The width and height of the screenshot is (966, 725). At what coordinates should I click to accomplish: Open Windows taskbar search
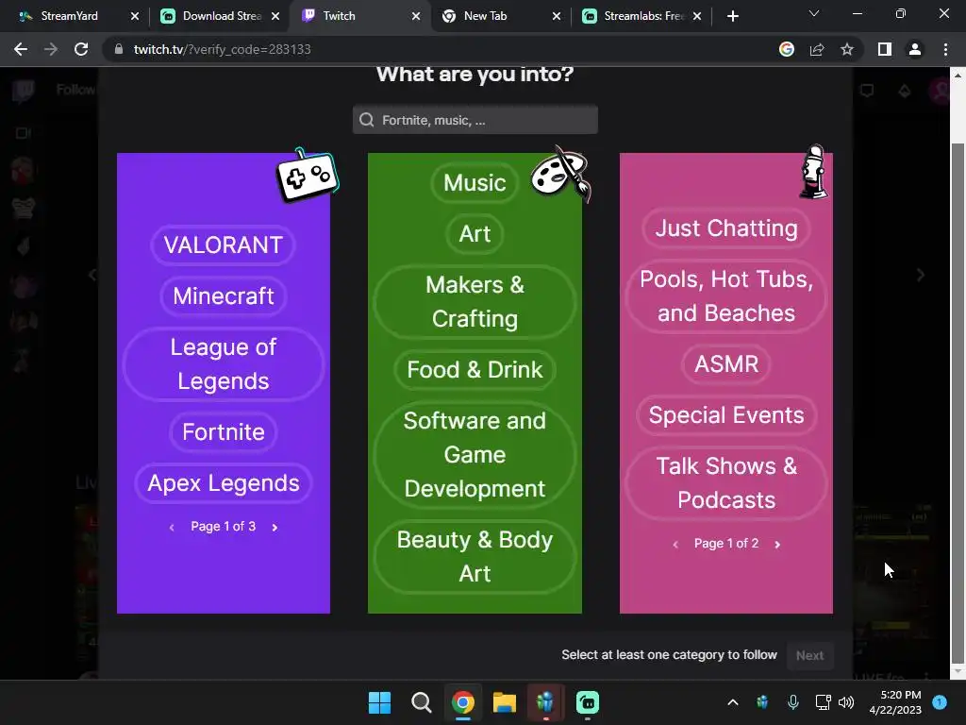(422, 702)
